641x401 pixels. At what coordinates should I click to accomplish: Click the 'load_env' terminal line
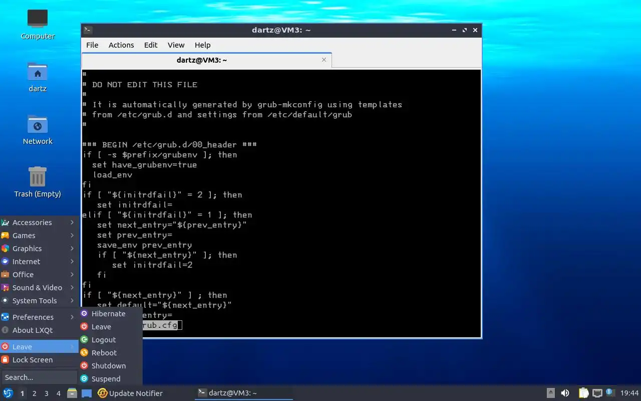click(112, 175)
